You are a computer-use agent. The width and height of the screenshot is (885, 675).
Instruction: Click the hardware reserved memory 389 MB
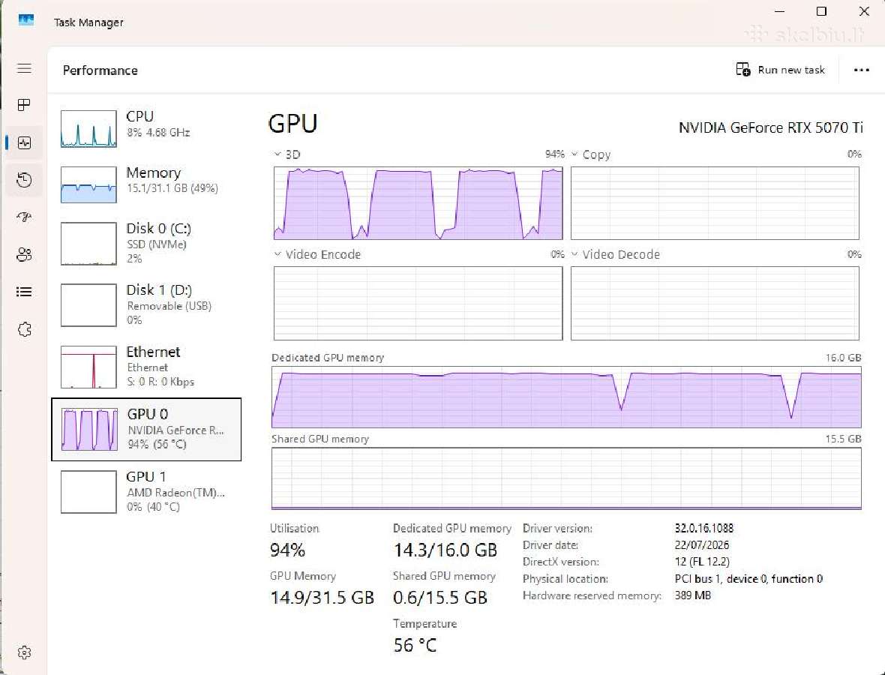(x=692, y=595)
